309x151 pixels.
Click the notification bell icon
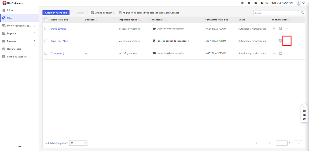(249, 3)
